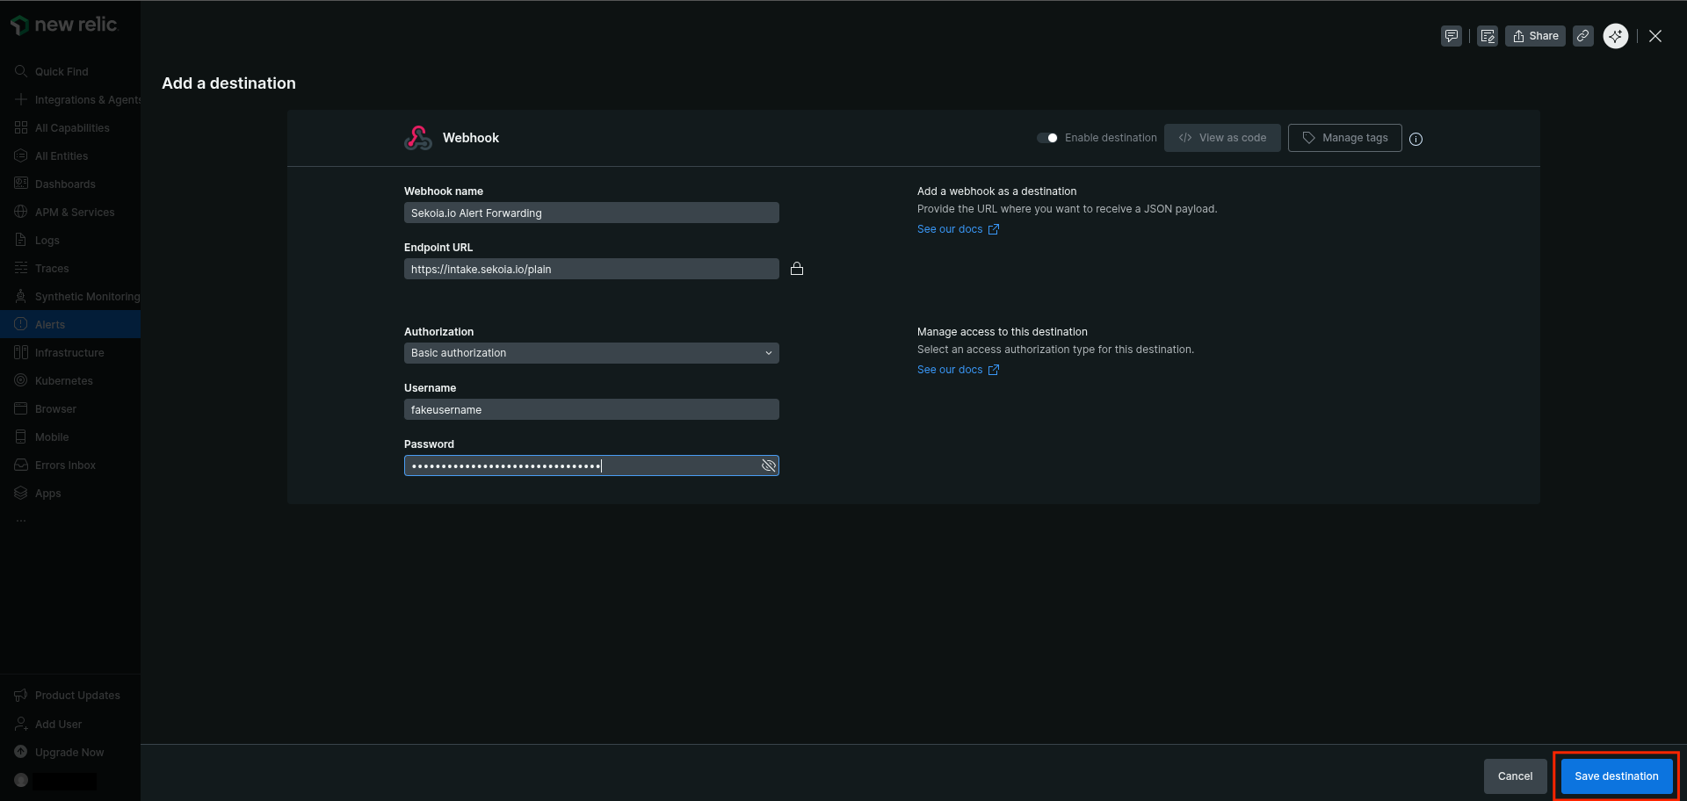Go to Logs in the sidebar

47,240
